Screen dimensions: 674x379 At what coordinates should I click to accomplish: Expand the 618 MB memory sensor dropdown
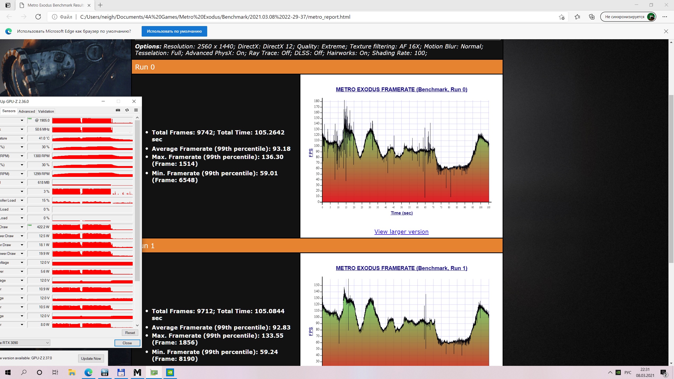pos(22,183)
